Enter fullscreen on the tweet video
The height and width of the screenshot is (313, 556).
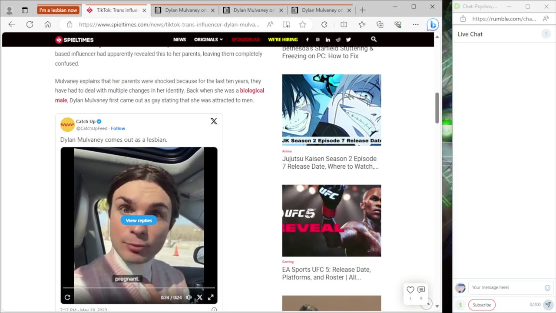pos(211,297)
